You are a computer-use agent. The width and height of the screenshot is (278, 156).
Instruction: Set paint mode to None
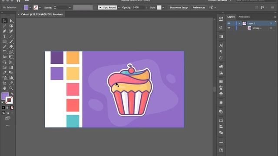[12, 107]
